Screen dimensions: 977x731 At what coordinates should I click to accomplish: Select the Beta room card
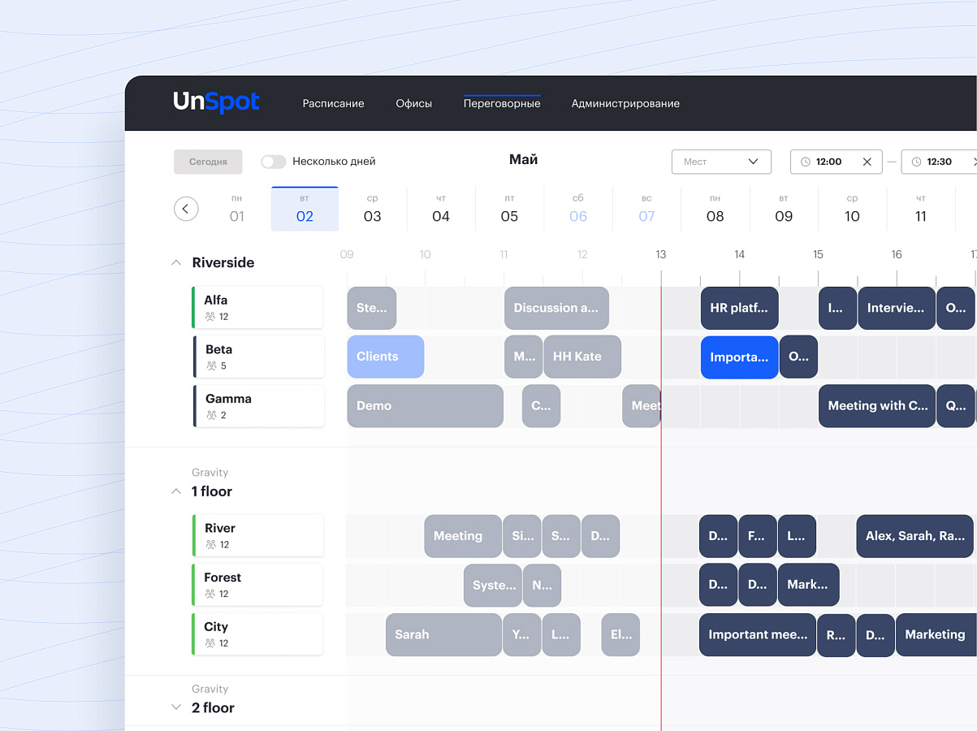click(257, 357)
